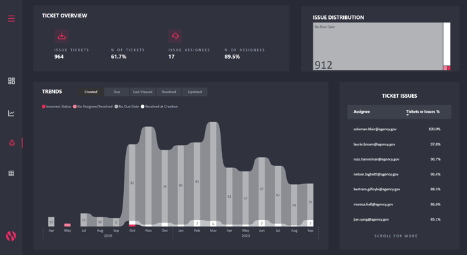
Task: Click the Apr 2019 bar labeled 10
Action: [x=51, y=222]
